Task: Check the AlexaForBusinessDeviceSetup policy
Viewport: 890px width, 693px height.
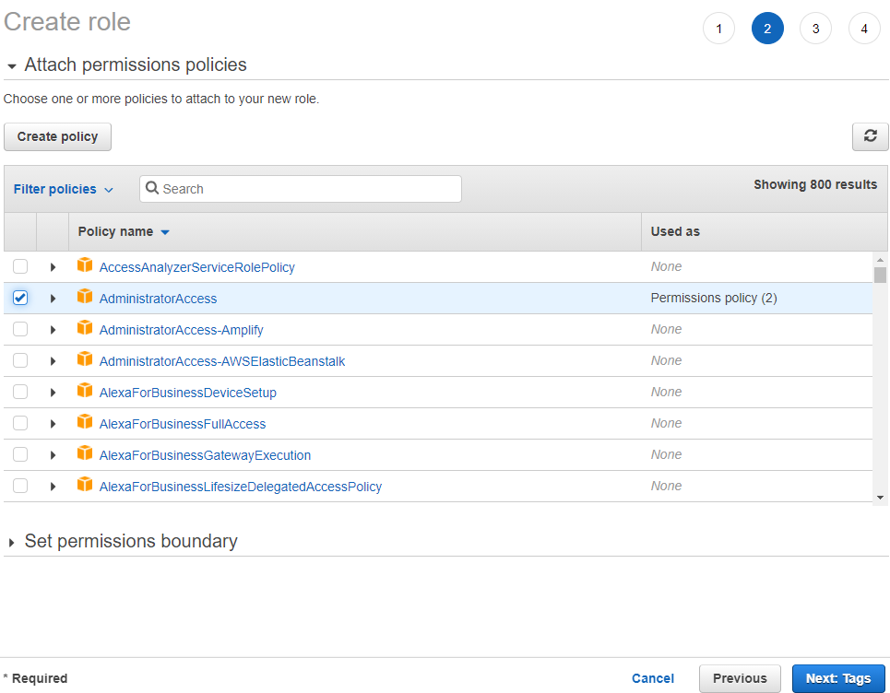Action: point(20,391)
